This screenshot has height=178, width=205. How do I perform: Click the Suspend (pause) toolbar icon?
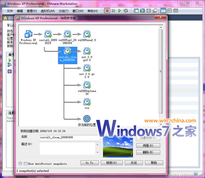(x=113, y=11)
